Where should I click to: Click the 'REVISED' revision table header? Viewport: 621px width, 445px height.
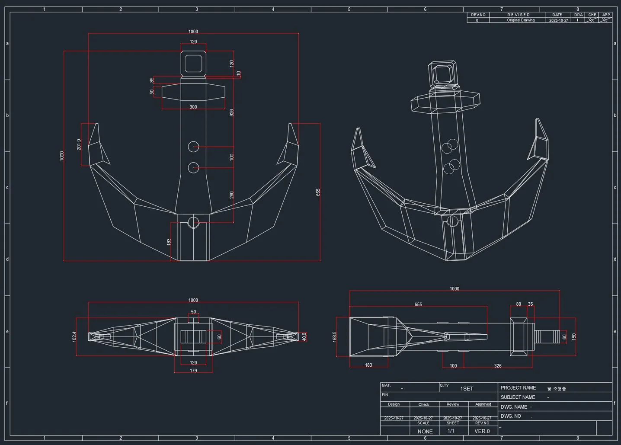[519, 15]
